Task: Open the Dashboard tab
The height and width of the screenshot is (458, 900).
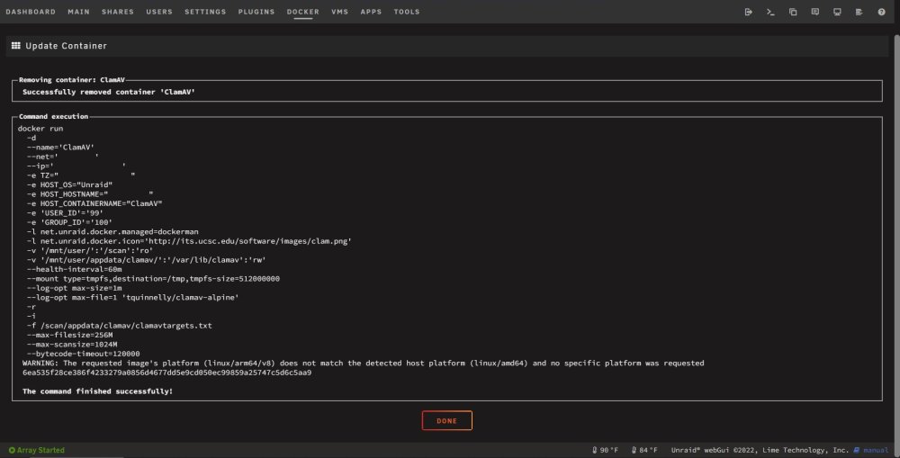Action: coord(31,12)
